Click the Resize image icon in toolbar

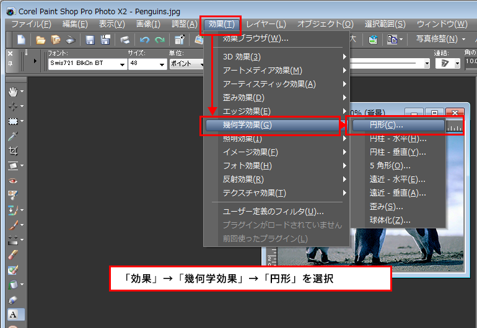coord(179,40)
